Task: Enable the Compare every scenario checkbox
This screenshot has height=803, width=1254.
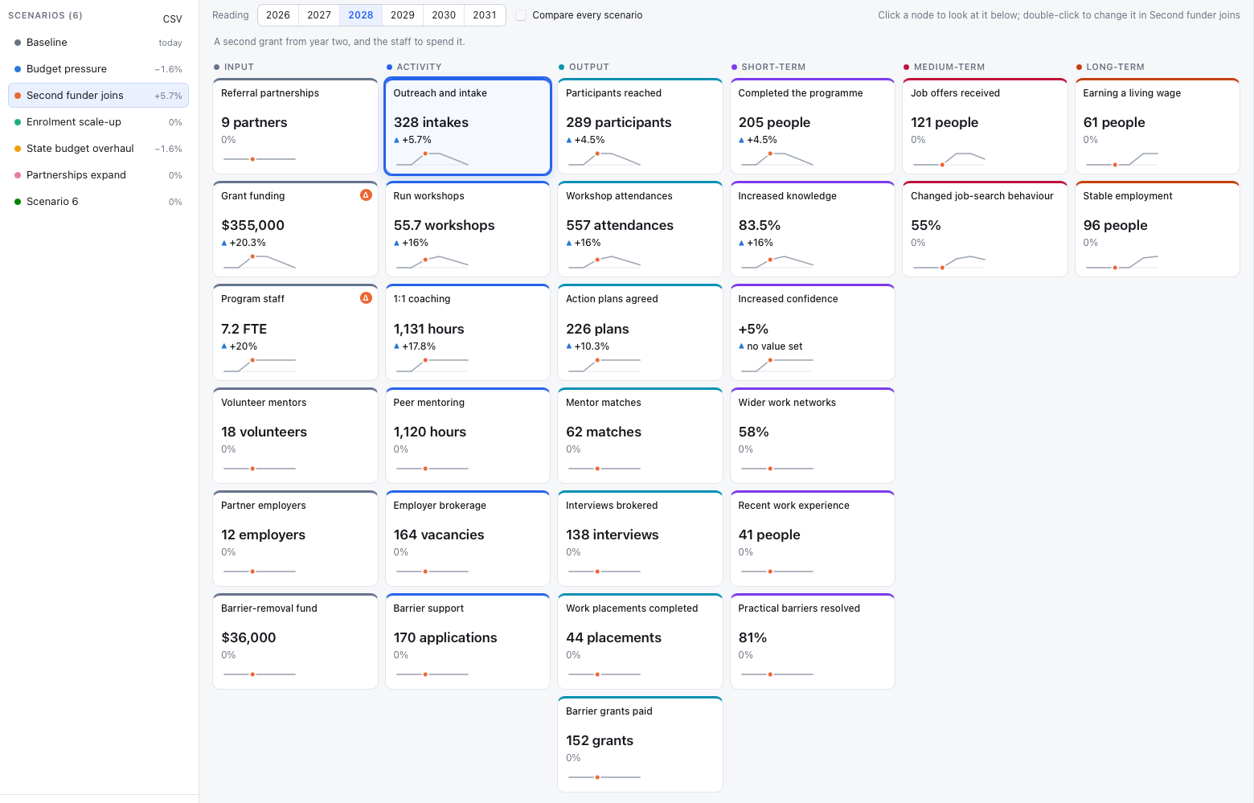Action: 521,15
